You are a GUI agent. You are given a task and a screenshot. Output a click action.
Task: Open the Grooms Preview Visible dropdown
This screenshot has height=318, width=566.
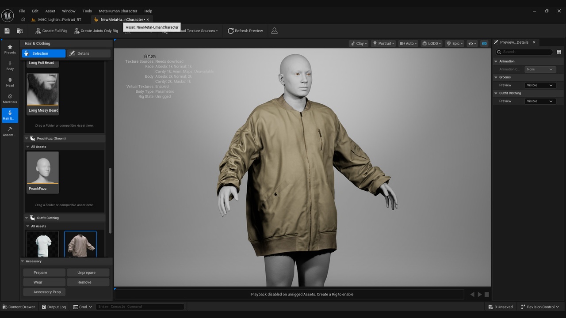(x=540, y=85)
